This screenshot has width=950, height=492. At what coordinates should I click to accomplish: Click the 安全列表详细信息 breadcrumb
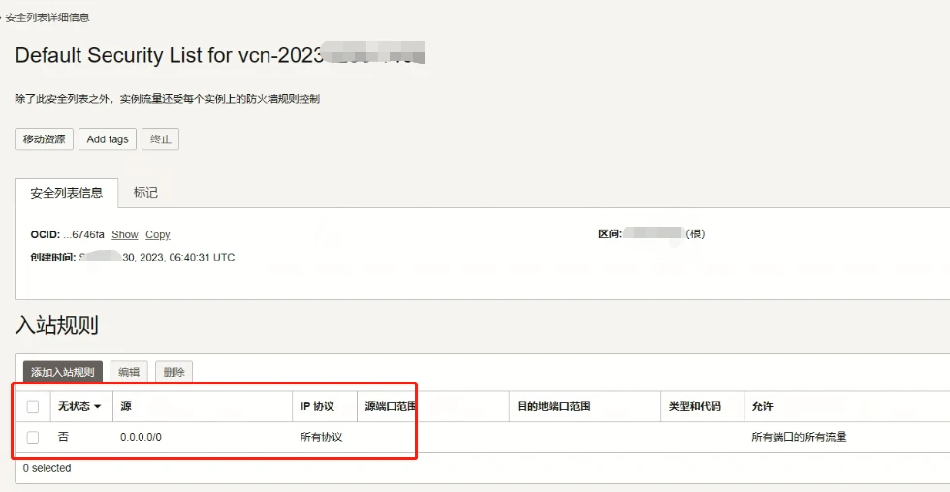tap(47, 17)
